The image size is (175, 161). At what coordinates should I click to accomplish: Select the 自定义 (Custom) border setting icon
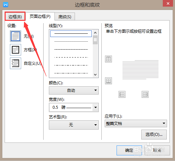pyautogui.click(x=16, y=63)
